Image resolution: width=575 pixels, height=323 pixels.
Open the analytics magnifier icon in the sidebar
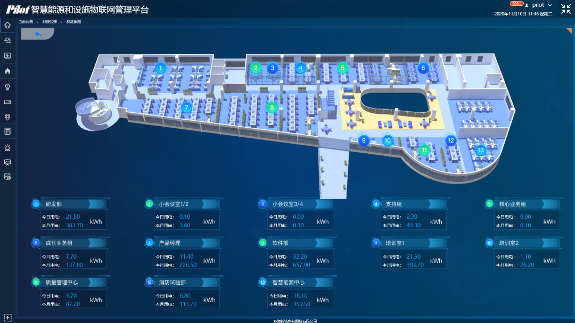pyautogui.click(x=7, y=40)
